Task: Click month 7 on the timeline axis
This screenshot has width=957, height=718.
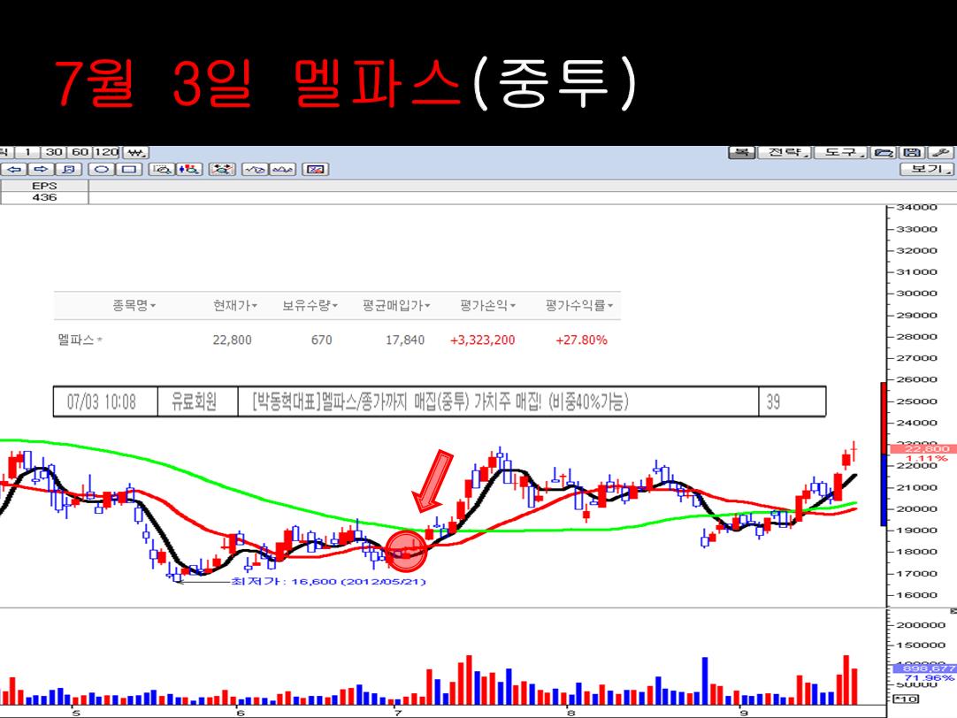Action: pyautogui.click(x=397, y=713)
